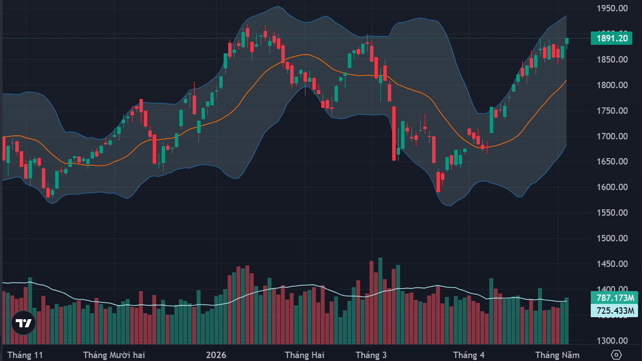Click the tallest green volume bar
Screen dimensions: 642x361
(x=380, y=301)
